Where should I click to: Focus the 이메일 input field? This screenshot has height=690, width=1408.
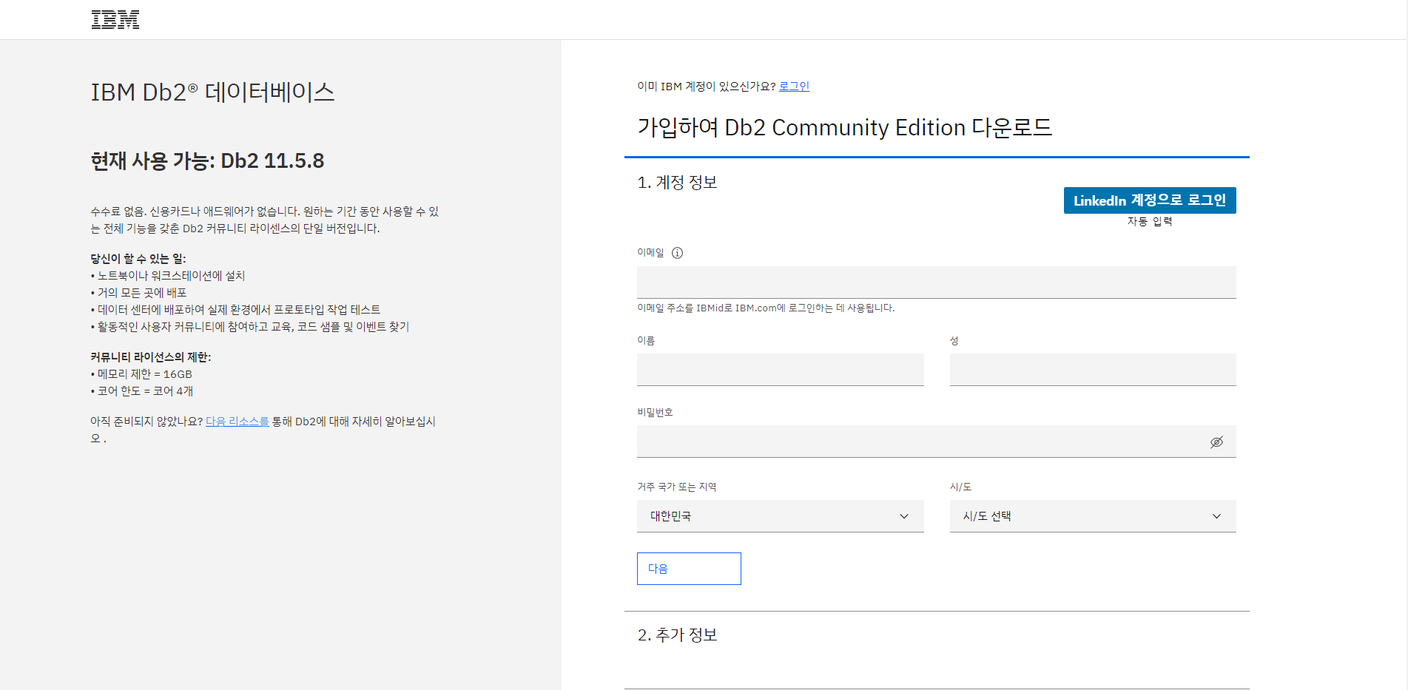point(936,283)
